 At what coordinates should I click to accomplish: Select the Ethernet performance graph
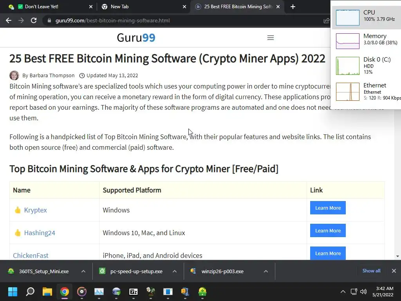348,92
